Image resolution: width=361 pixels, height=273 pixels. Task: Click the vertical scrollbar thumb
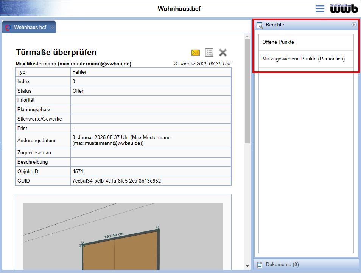pos(247,91)
